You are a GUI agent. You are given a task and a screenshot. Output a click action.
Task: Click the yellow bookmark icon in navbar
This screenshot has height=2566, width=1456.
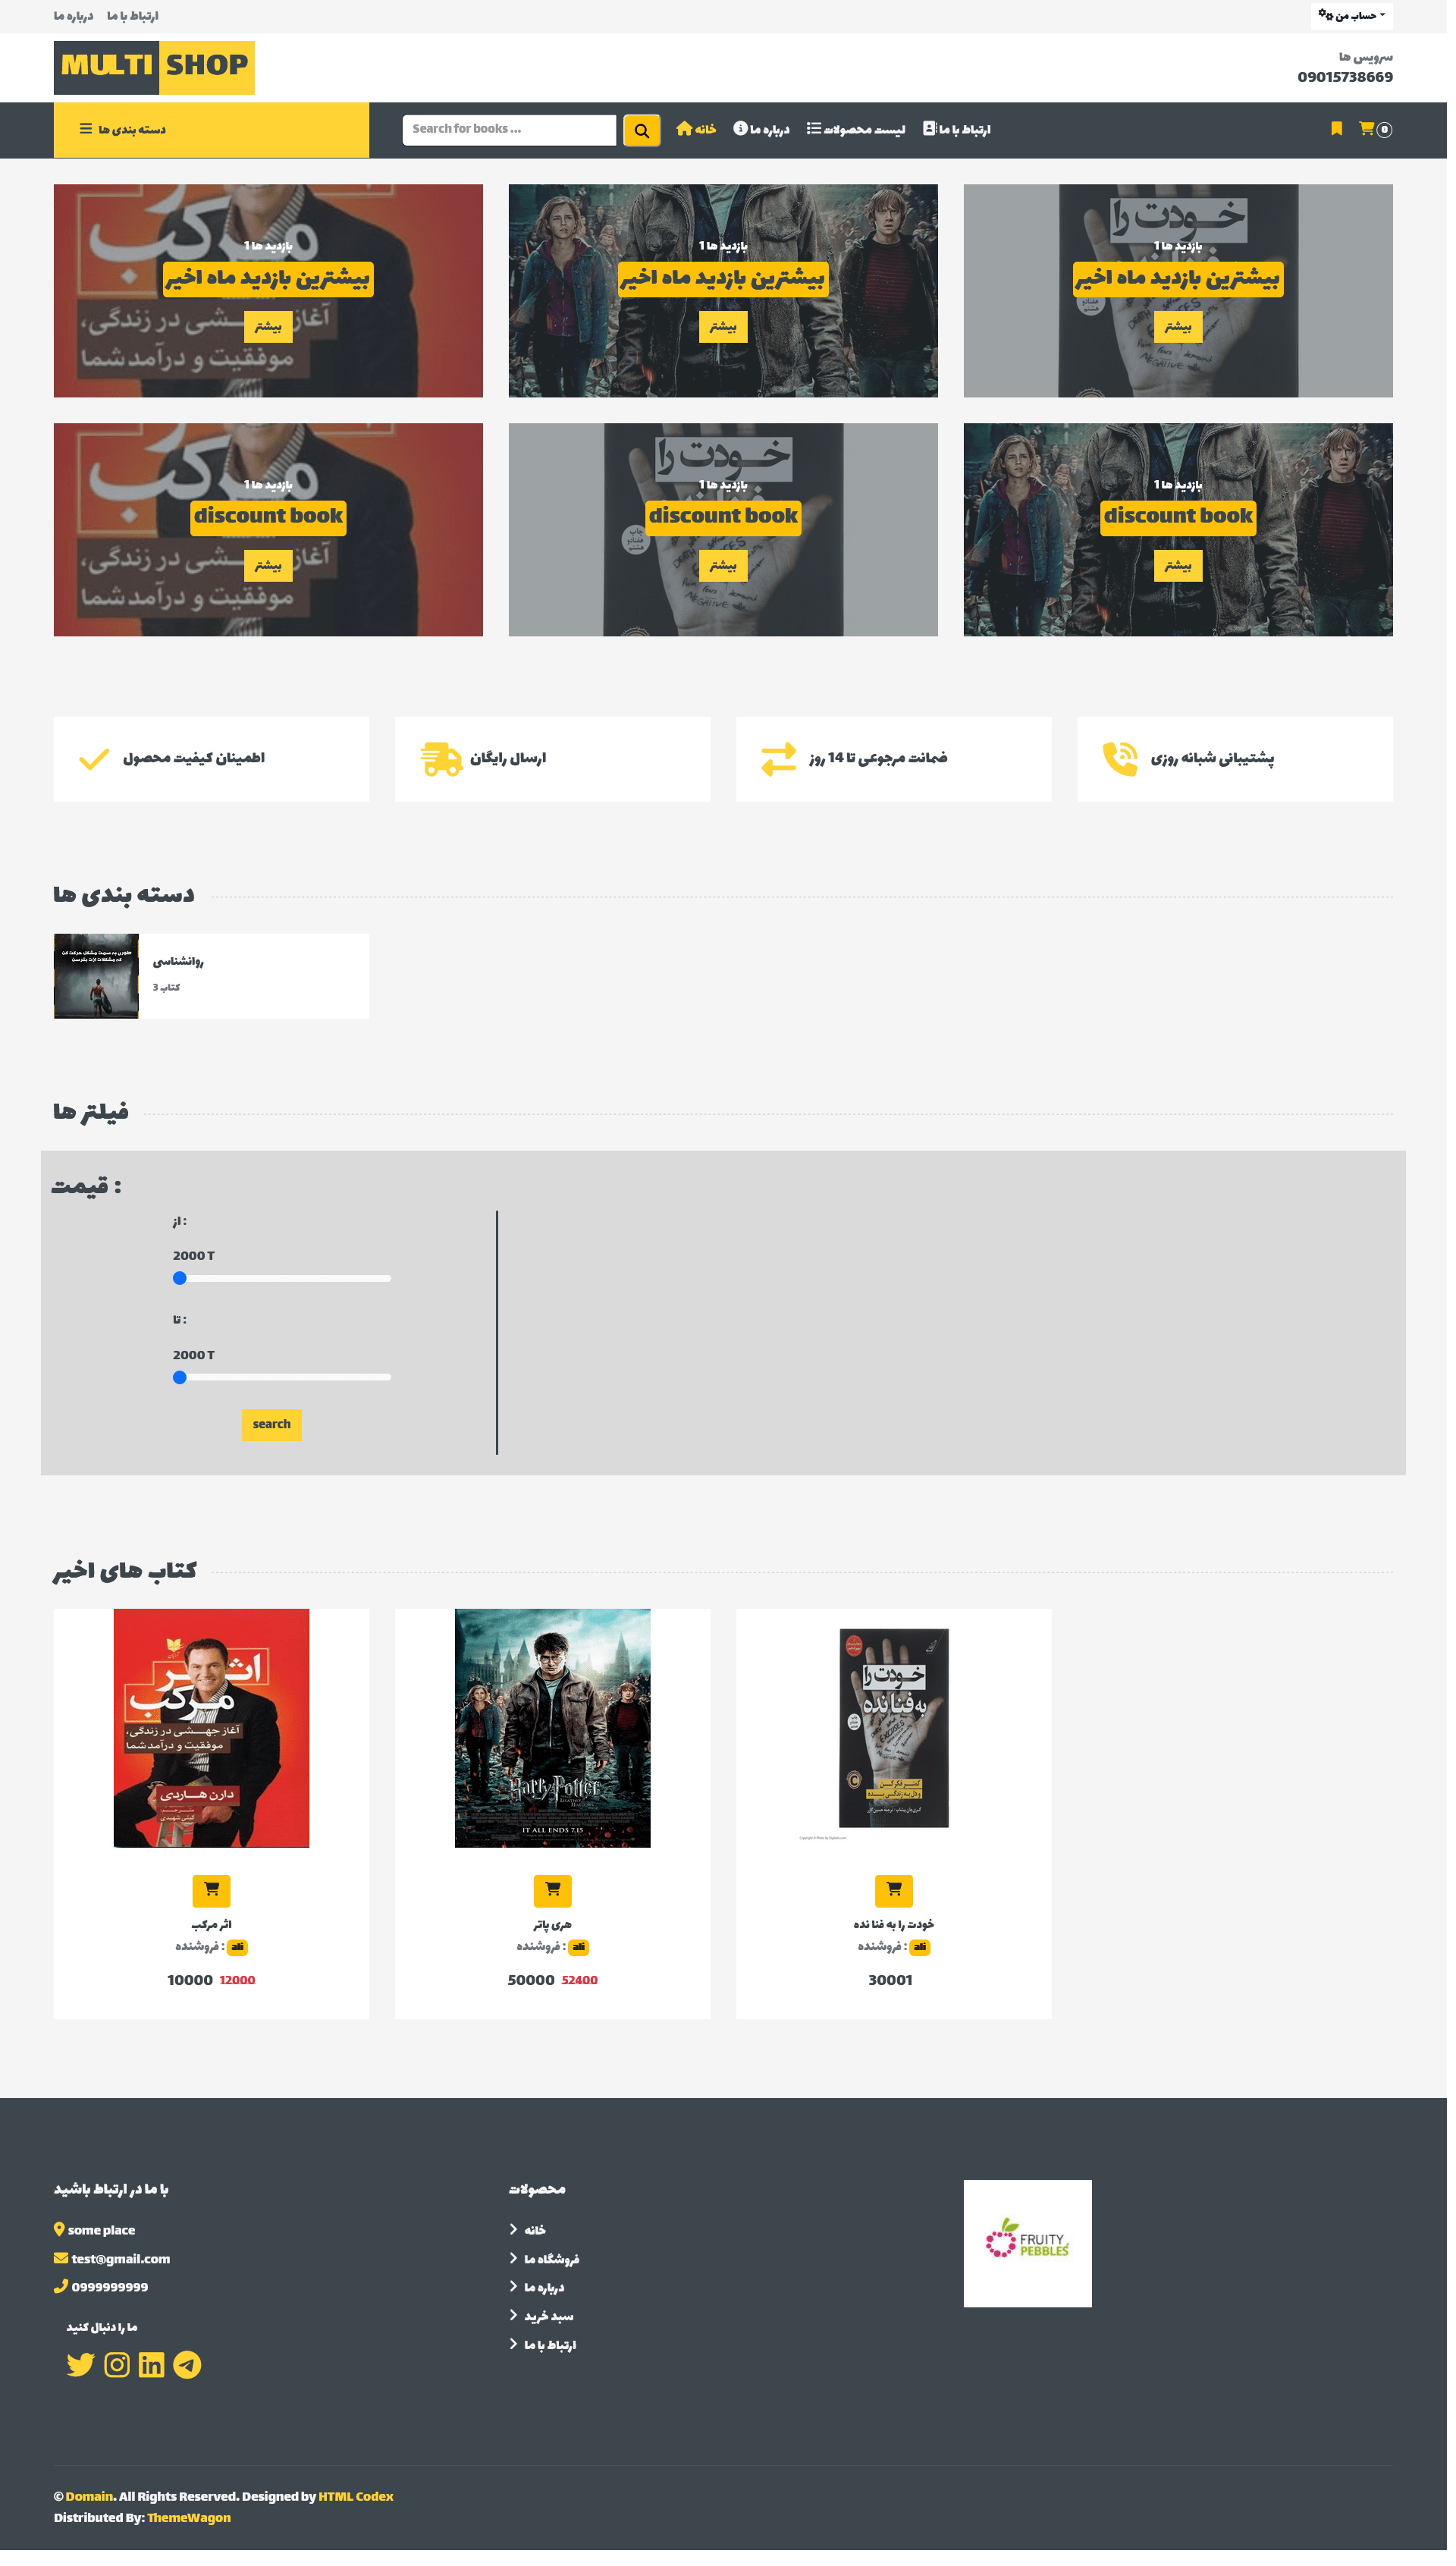[x=1345, y=129]
